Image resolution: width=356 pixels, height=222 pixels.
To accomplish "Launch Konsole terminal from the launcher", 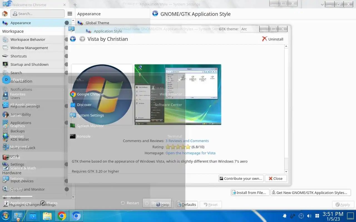I will 127,136.
